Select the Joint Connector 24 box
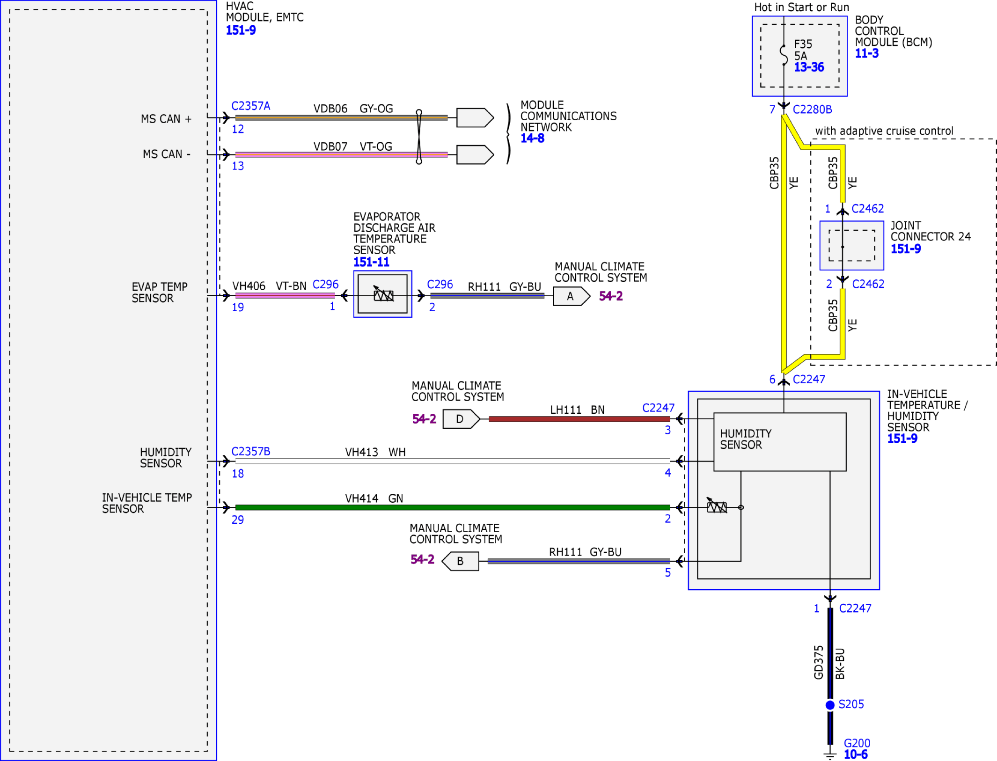The height and width of the screenshot is (761, 997). (x=852, y=246)
